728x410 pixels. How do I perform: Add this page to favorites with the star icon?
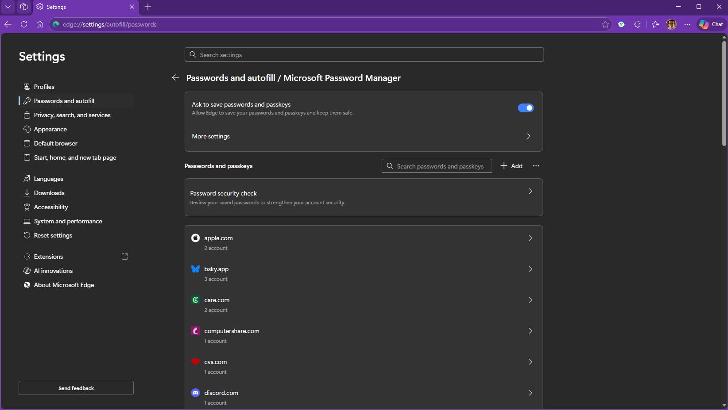605,24
